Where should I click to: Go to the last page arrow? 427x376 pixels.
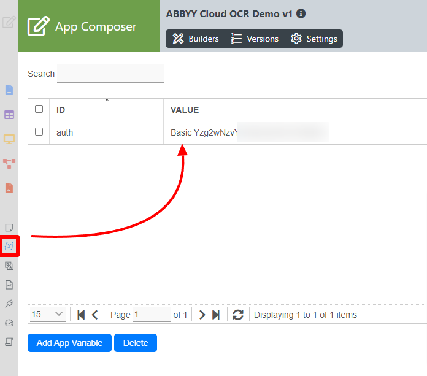pyautogui.click(x=216, y=315)
